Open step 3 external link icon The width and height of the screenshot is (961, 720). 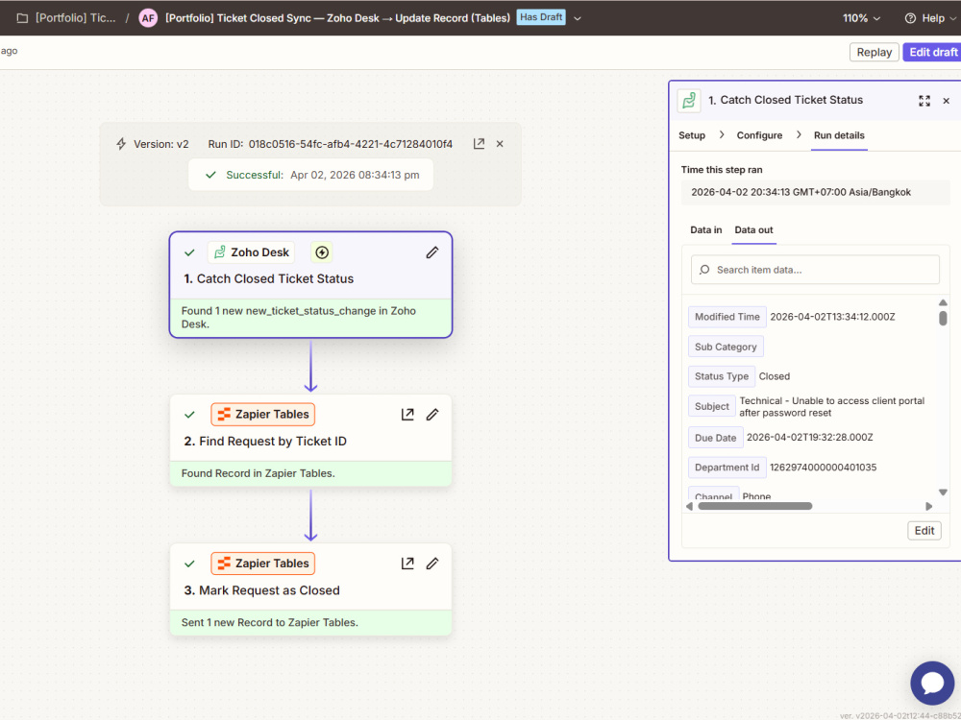407,564
